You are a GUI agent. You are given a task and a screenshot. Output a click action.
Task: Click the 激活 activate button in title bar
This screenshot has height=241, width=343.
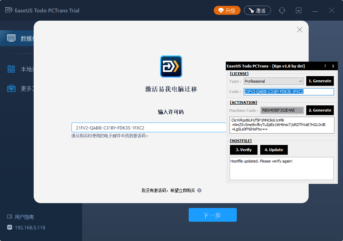point(257,10)
